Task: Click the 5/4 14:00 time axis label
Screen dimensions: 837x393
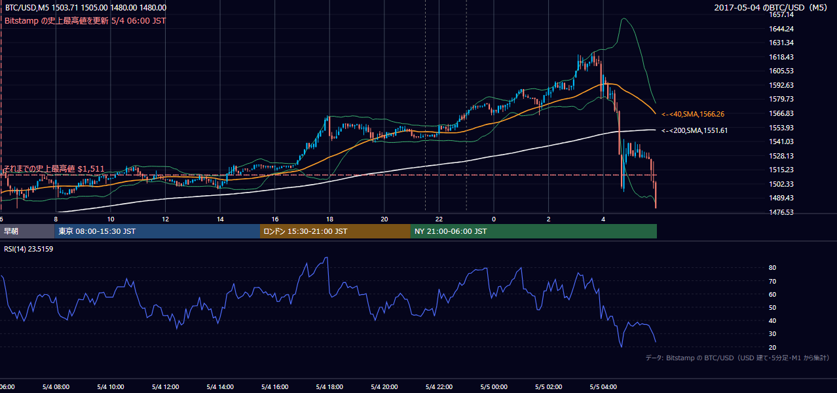Action: pos(220,387)
